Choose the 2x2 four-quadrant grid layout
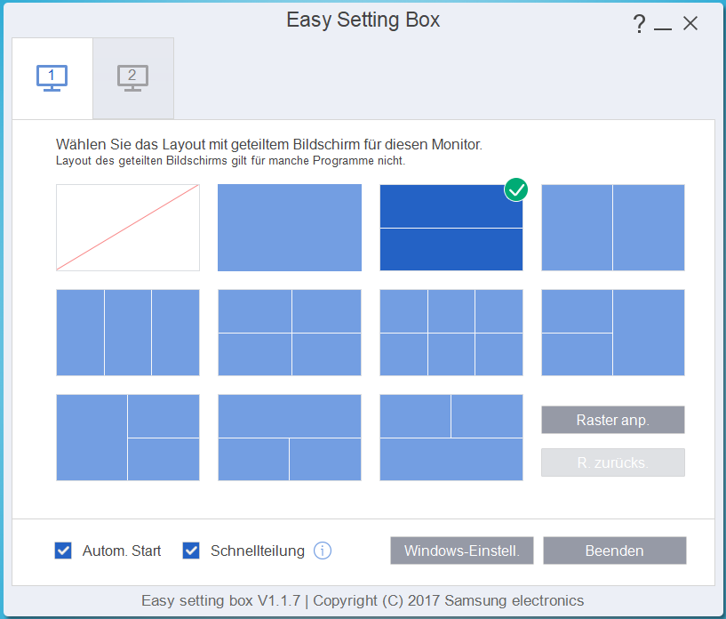This screenshot has width=726, height=619. [289, 333]
